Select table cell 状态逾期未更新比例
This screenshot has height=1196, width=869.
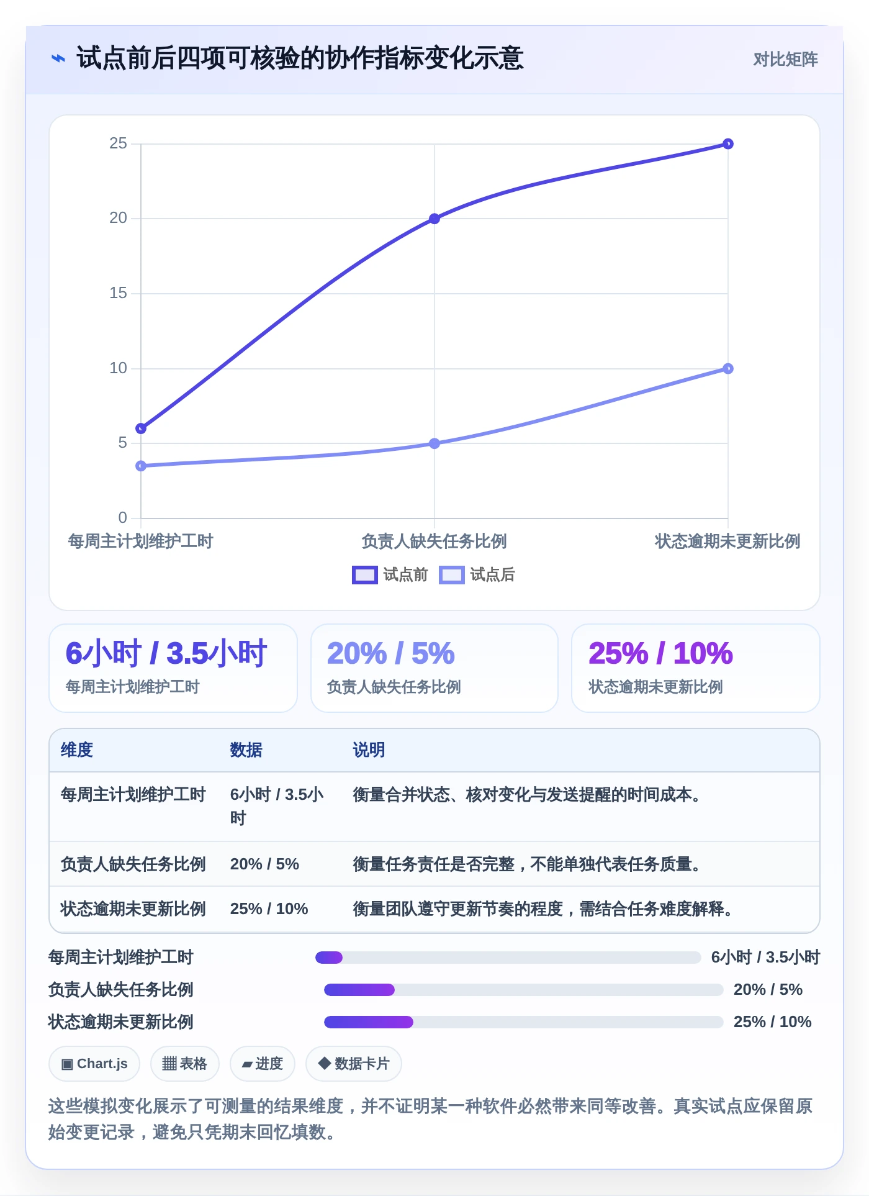(133, 909)
